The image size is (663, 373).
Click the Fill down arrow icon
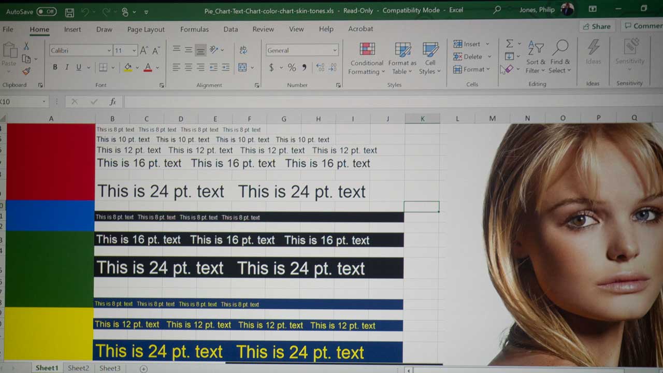pyautogui.click(x=509, y=56)
